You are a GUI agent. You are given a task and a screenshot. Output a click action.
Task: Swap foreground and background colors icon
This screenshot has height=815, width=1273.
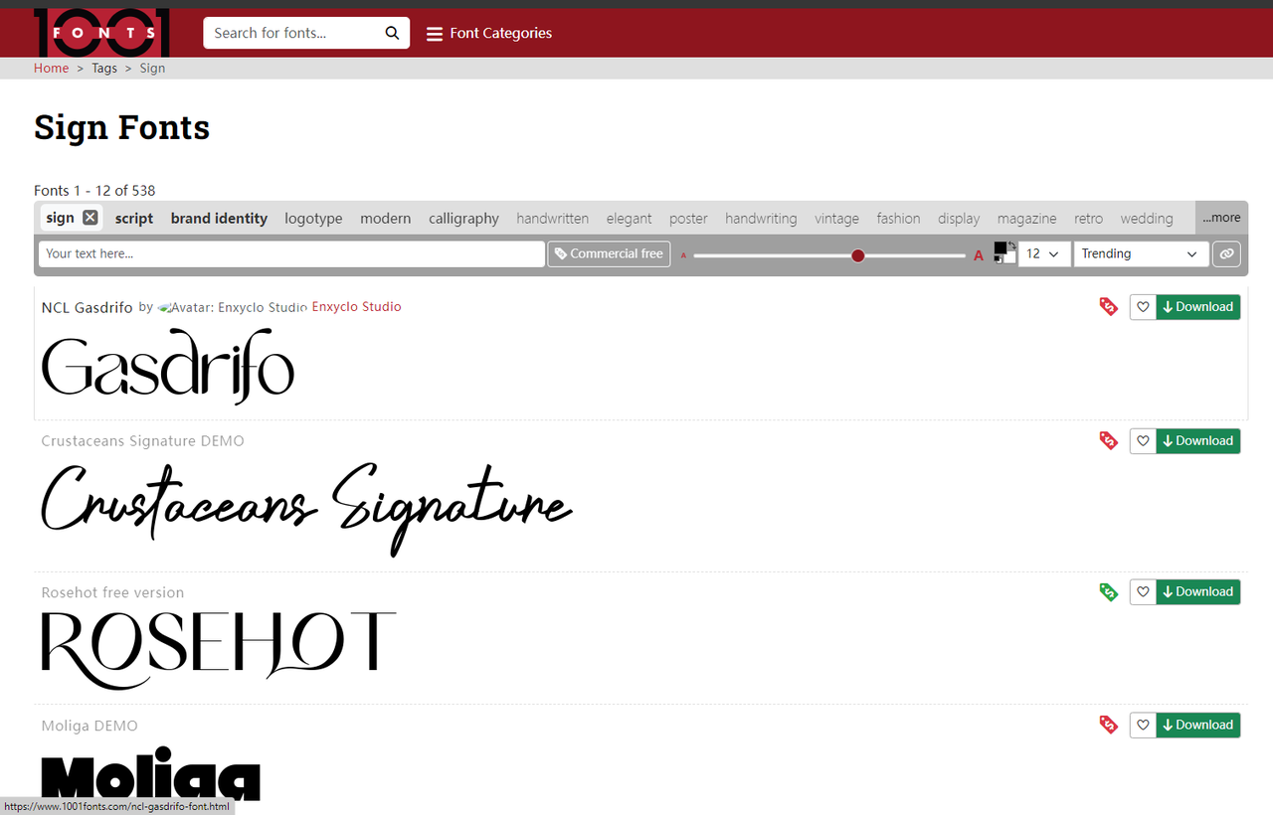(1011, 245)
